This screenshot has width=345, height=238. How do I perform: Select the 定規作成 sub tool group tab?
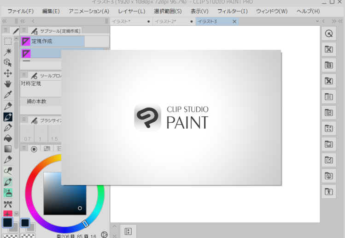[53, 41]
